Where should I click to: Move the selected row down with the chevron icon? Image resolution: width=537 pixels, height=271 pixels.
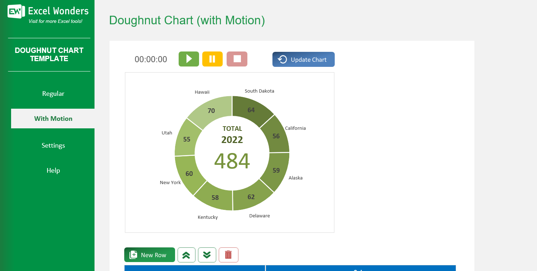pyautogui.click(x=207, y=255)
